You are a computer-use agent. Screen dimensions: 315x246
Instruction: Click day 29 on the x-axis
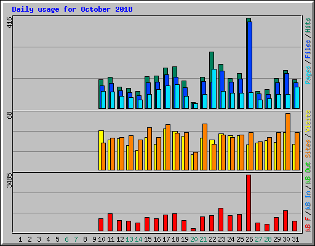coord(277,239)
